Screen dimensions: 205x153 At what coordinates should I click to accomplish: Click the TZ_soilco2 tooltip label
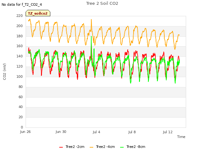click(x=38, y=13)
